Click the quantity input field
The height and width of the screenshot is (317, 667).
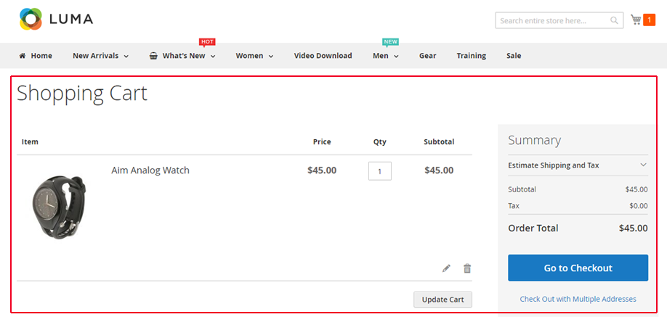(380, 171)
